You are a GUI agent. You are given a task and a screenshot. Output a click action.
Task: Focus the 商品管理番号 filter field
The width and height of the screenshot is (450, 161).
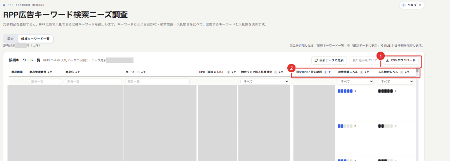(x=45, y=81)
